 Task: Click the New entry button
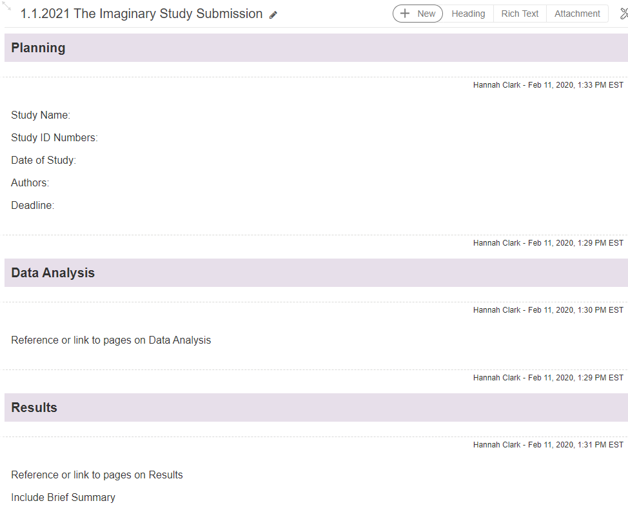pos(417,14)
